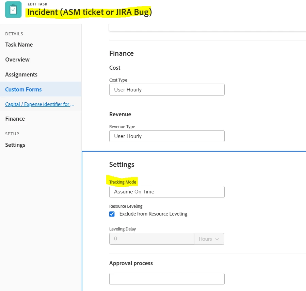Click the Settings heading in main panel

pyautogui.click(x=122, y=165)
